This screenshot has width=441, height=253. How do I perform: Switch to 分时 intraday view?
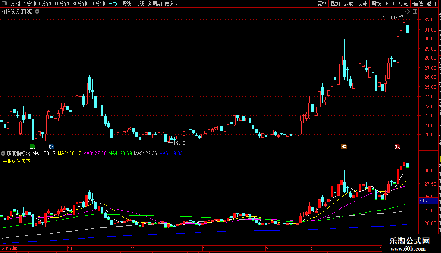click(x=16, y=4)
